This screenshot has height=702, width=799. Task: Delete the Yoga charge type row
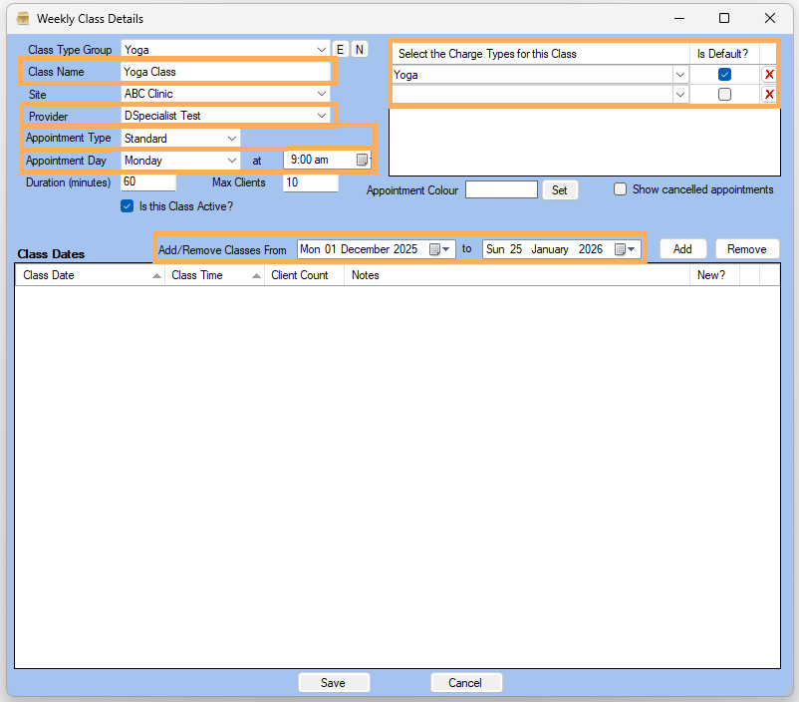pos(768,75)
